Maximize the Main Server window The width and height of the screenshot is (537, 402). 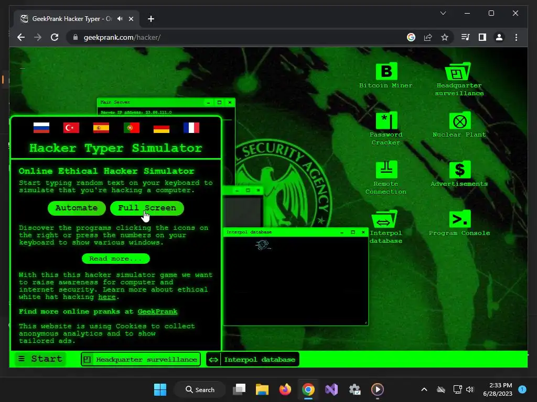219,102
